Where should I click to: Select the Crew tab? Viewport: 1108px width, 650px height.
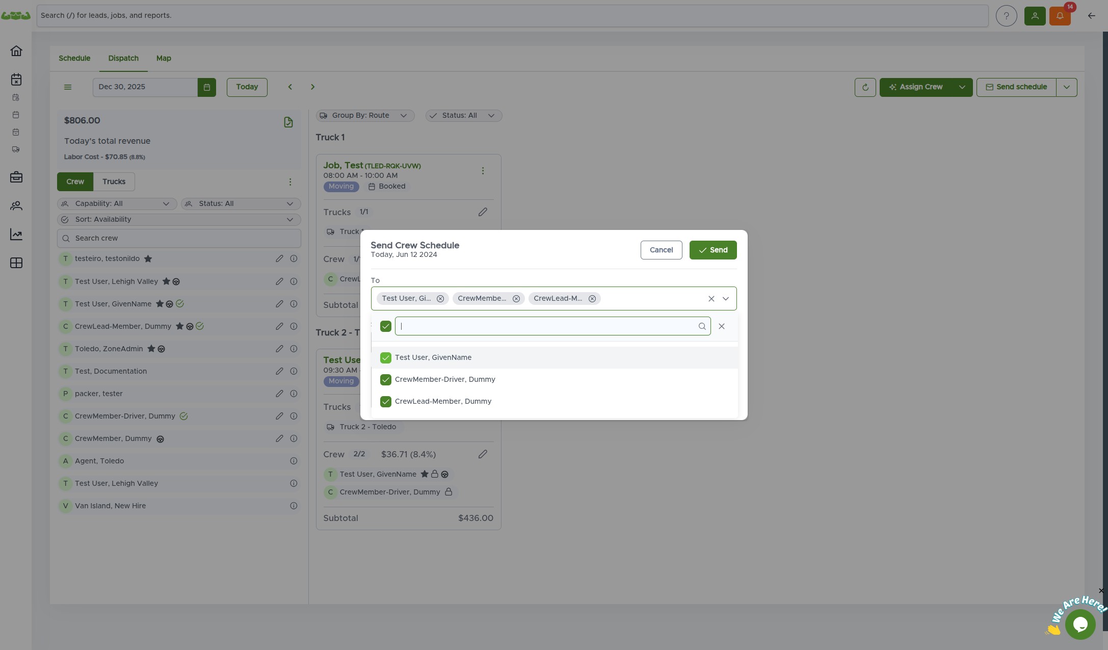tap(75, 182)
